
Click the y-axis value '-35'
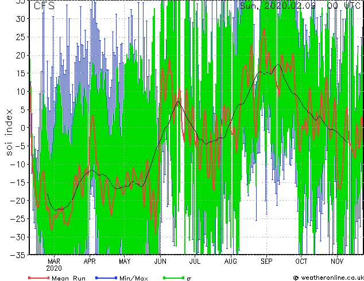[x=18, y=255]
